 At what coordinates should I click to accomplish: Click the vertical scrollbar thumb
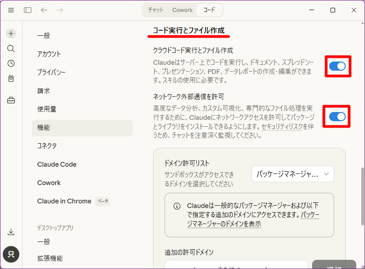point(363,196)
